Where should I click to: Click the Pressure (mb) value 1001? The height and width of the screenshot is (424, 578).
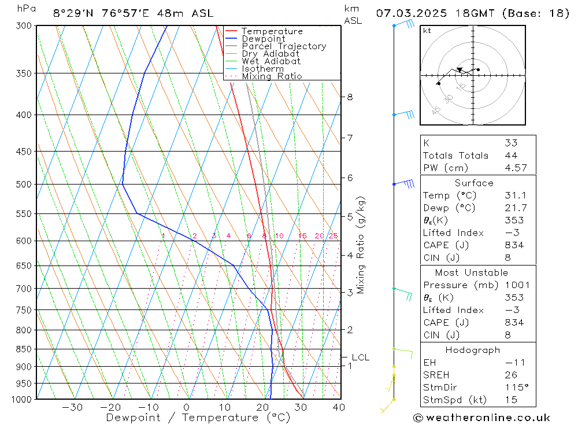tap(517, 285)
